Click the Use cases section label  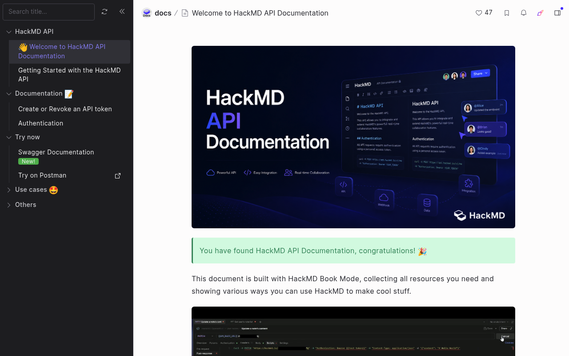[x=36, y=190]
